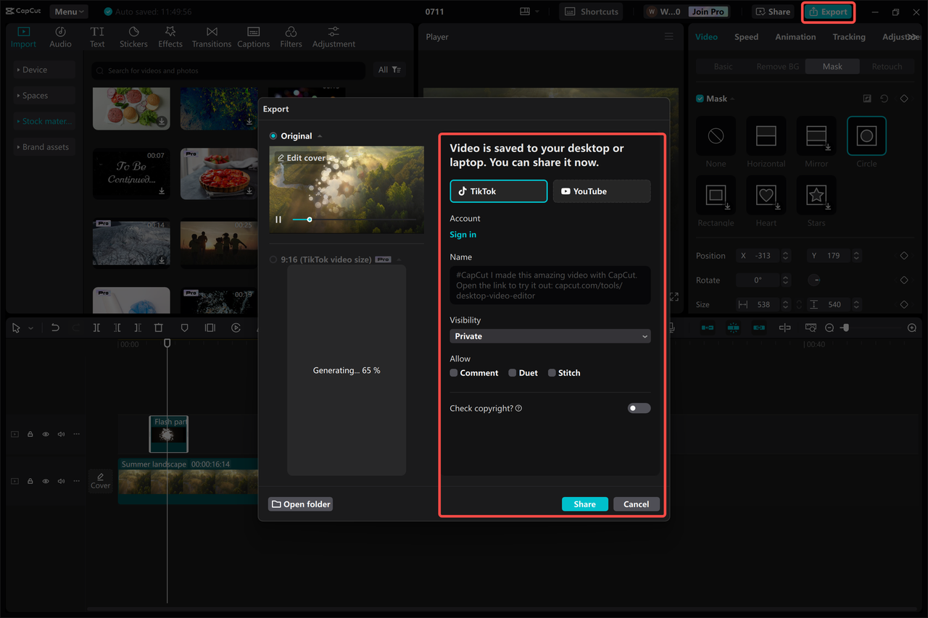Expand the Spaces section in sidebar
The width and height of the screenshot is (928, 618).
click(43, 96)
